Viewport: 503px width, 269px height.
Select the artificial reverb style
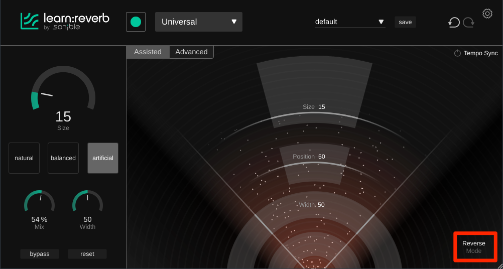click(x=103, y=158)
